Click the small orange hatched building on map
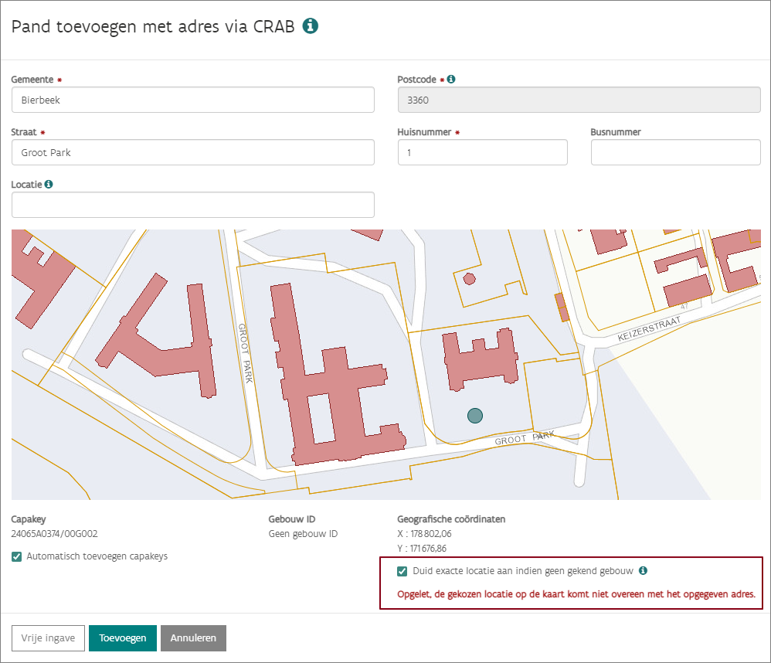This screenshot has width=771, height=663. point(562,307)
